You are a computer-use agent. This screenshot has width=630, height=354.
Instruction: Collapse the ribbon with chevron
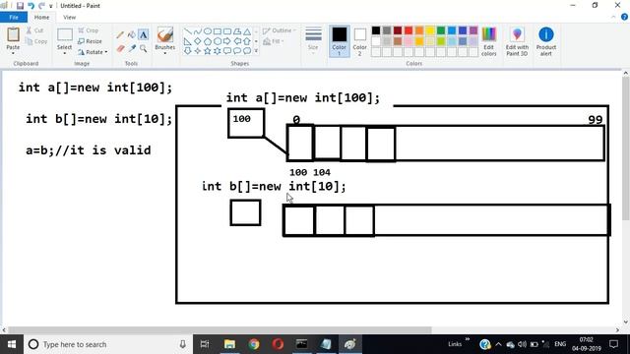point(613,17)
